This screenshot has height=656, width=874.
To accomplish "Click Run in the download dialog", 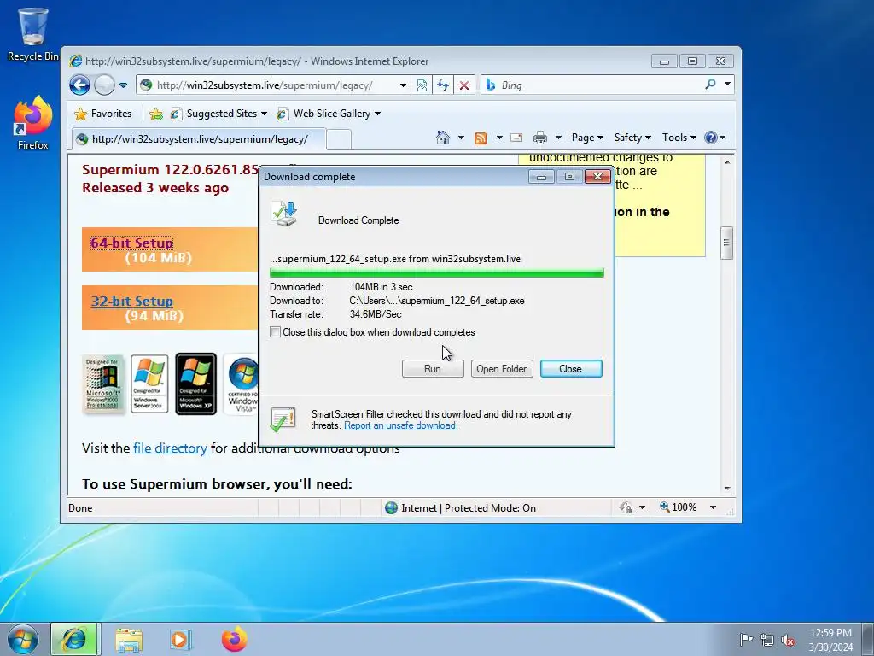I will (x=433, y=369).
